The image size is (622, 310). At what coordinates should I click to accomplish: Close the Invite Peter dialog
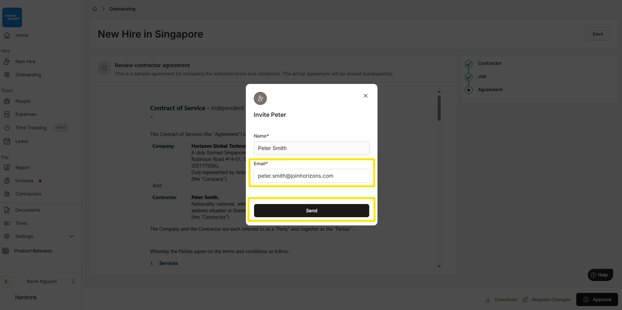pyautogui.click(x=365, y=96)
